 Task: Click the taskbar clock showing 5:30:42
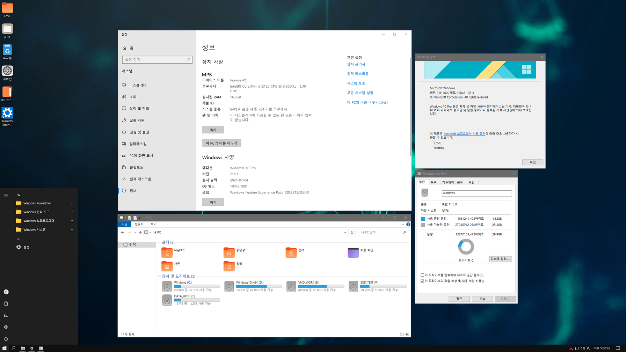(602, 348)
